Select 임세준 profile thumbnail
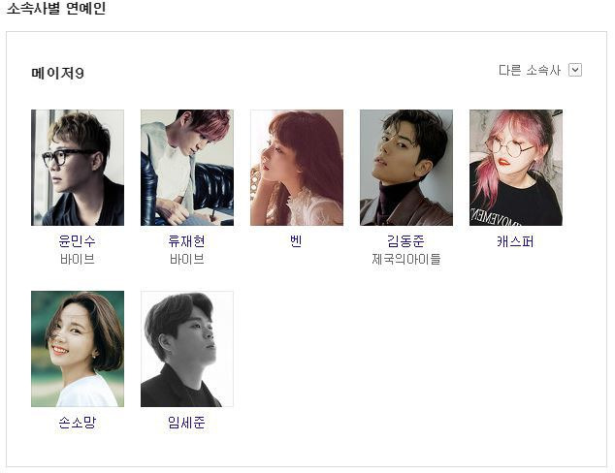 187,349
